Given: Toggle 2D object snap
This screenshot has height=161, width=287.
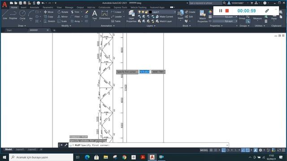Looking at the screenshot, I should pyautogui.click(x=248, y=150).
